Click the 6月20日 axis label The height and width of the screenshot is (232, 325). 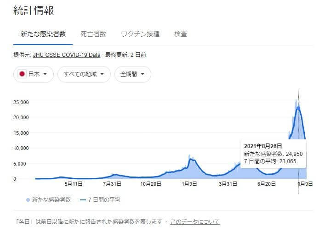coord(267,184)
